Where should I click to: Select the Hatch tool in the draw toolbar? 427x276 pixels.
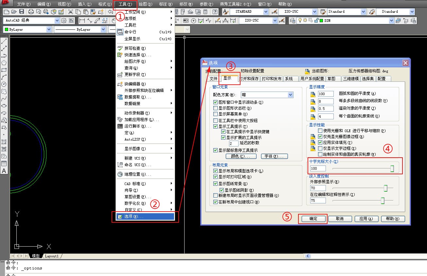(x=4, y=142)
